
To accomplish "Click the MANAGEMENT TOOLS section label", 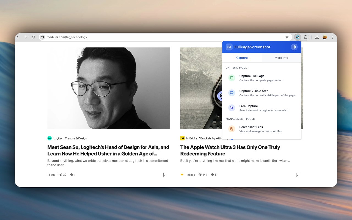I will point(240,119).
